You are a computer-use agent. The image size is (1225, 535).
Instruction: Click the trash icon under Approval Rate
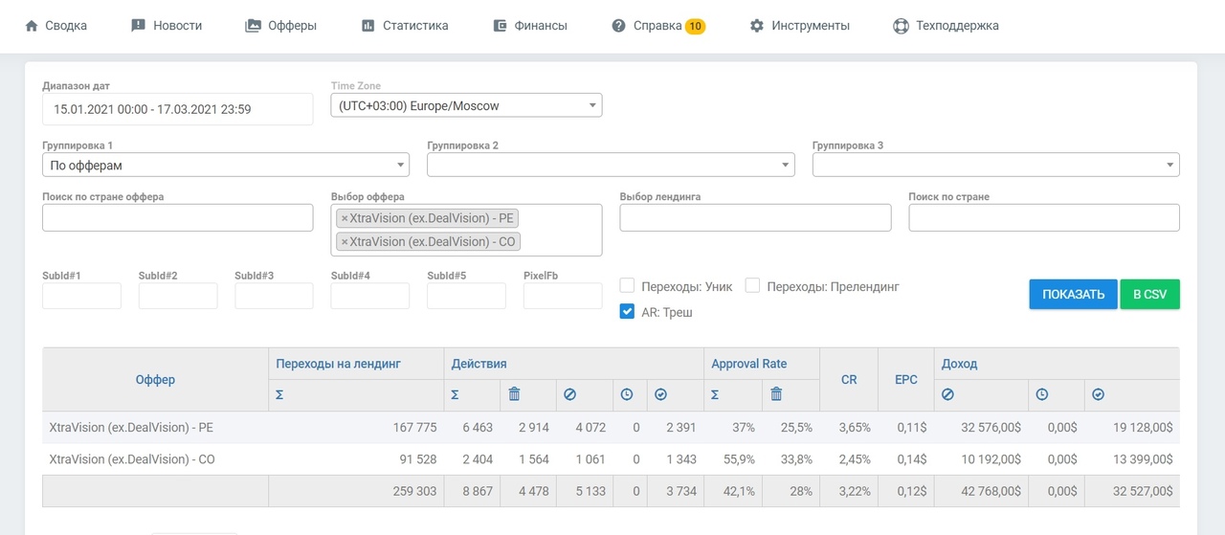coord(776,394)
